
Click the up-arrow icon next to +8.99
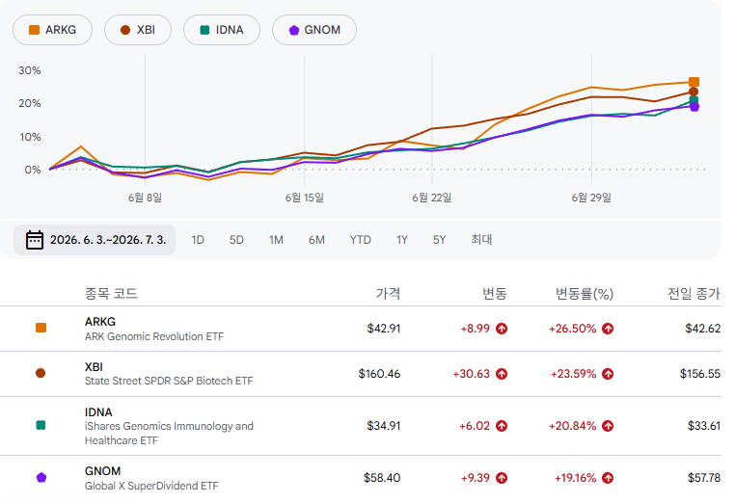[502, 329]
